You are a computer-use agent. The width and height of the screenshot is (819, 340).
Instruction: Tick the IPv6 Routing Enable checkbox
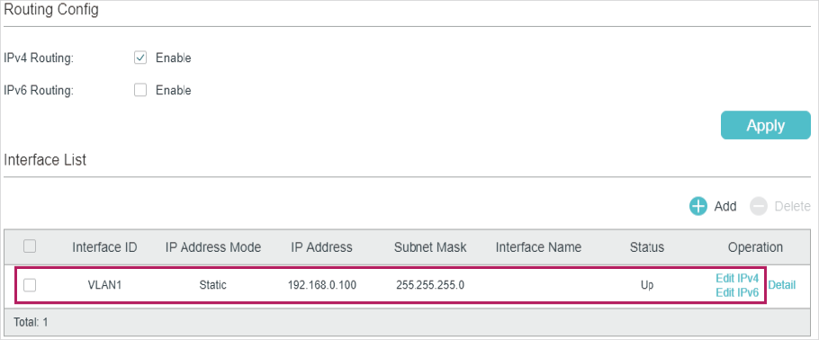pos(140,90)
